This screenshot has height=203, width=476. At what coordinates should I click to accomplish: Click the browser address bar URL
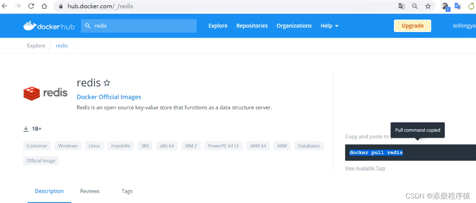click(x=100, y=6)
